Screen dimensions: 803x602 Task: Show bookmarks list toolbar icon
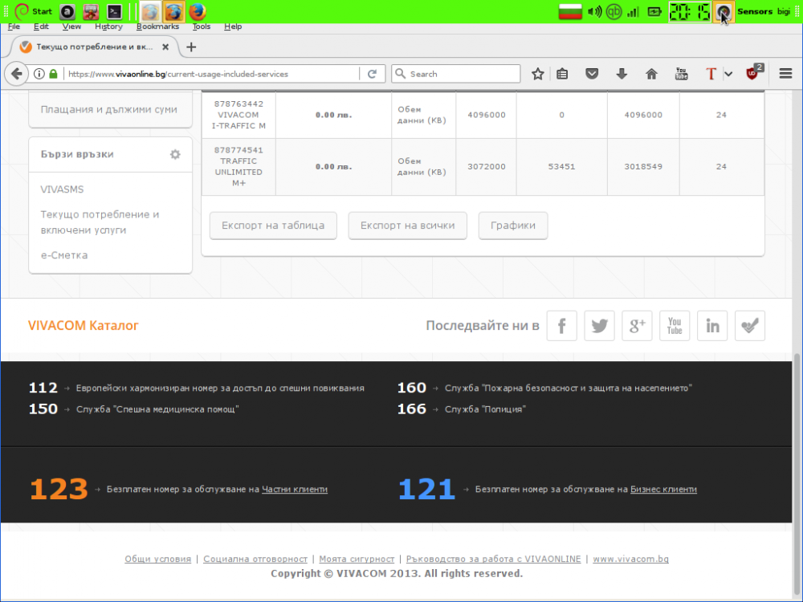(562, 74)
